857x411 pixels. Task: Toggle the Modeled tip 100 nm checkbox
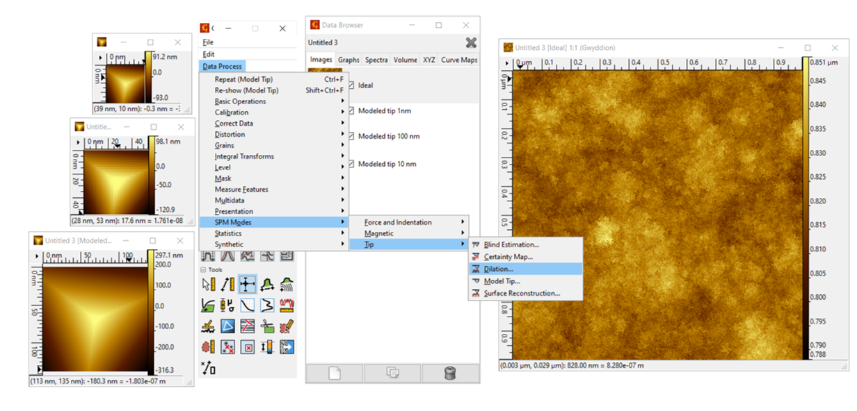tap(351, 136)
